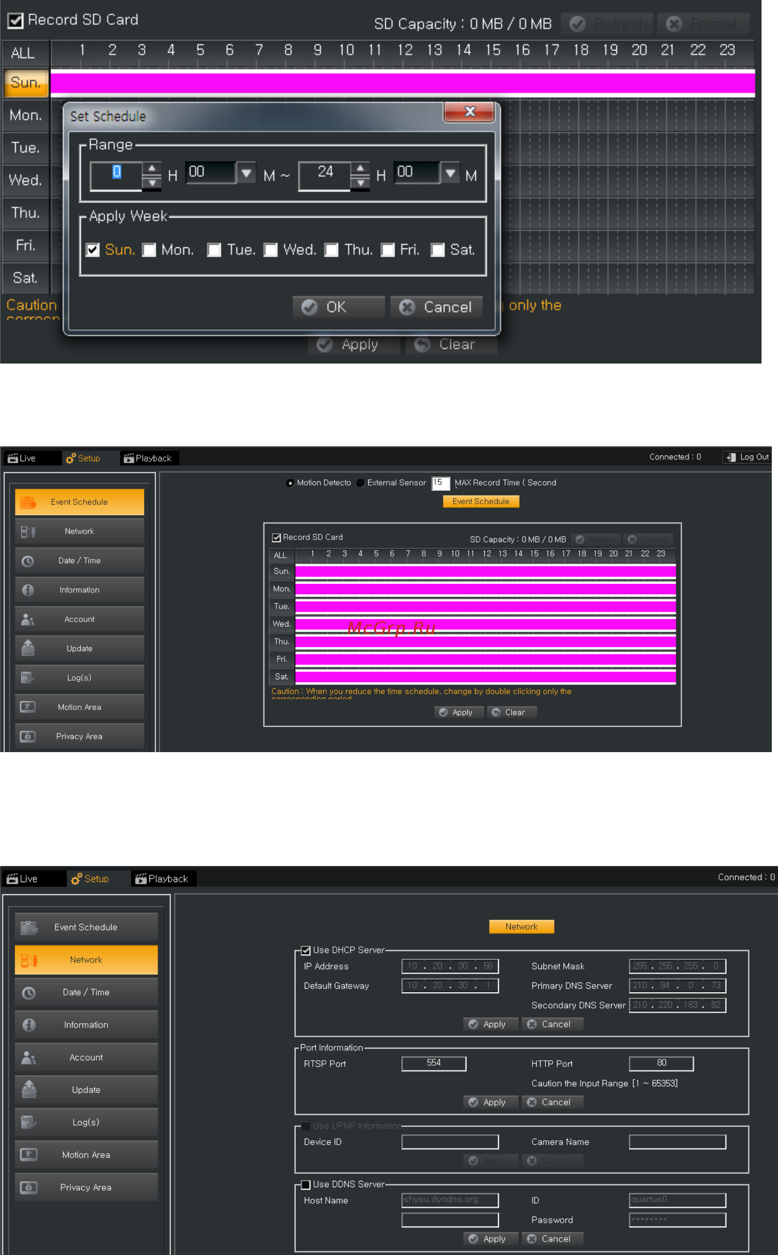Click Cancel in the Port Information section
Screen dimensions: 778x1255
pyautogui.click(x=552, y=1102)
